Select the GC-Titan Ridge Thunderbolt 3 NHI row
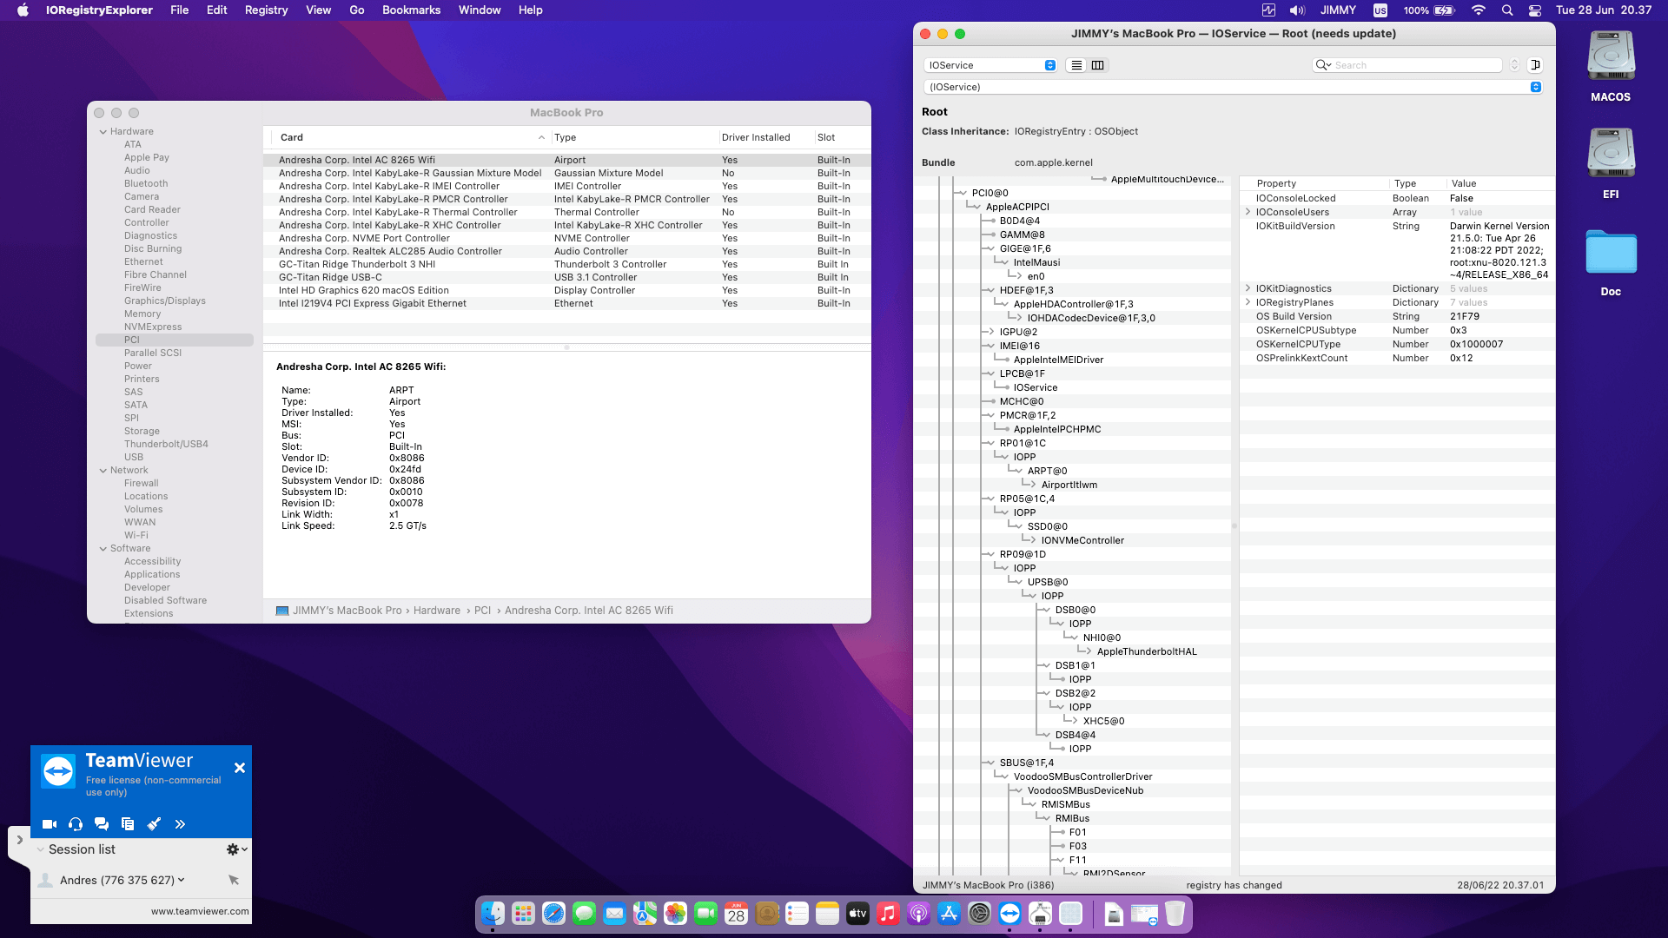 (x=566, y=264)
